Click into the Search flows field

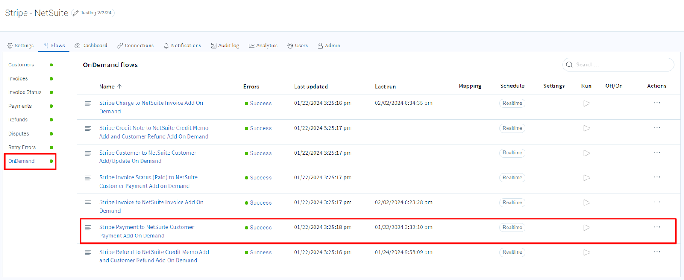(x=618, y=65)
